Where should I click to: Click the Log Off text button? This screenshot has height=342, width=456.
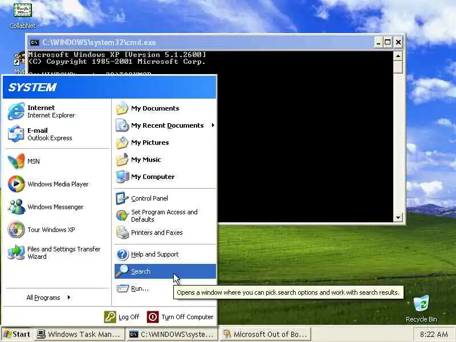point(129,317)
